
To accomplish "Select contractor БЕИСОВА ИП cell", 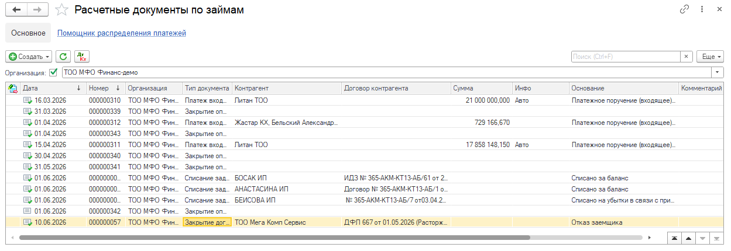I will point(287,200).
